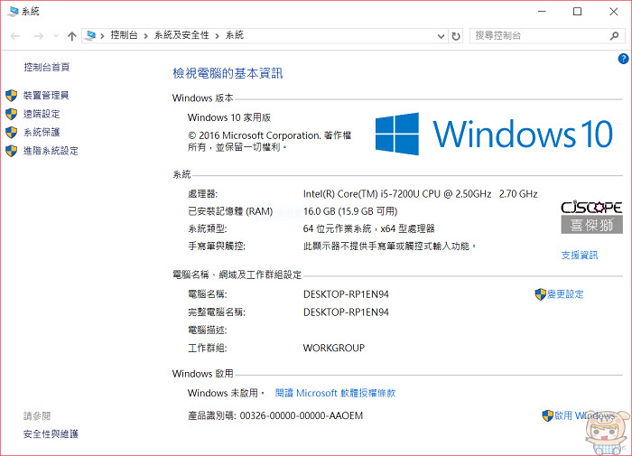Refresh the page with the refresh icon
Viewport: 632px width, 456px height.
[456, 36]
